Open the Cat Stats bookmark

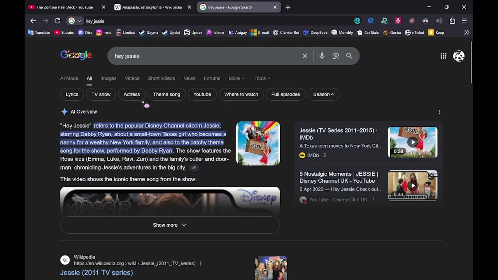tap(368, 33)
